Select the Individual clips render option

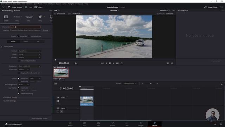tap(29, 36)
